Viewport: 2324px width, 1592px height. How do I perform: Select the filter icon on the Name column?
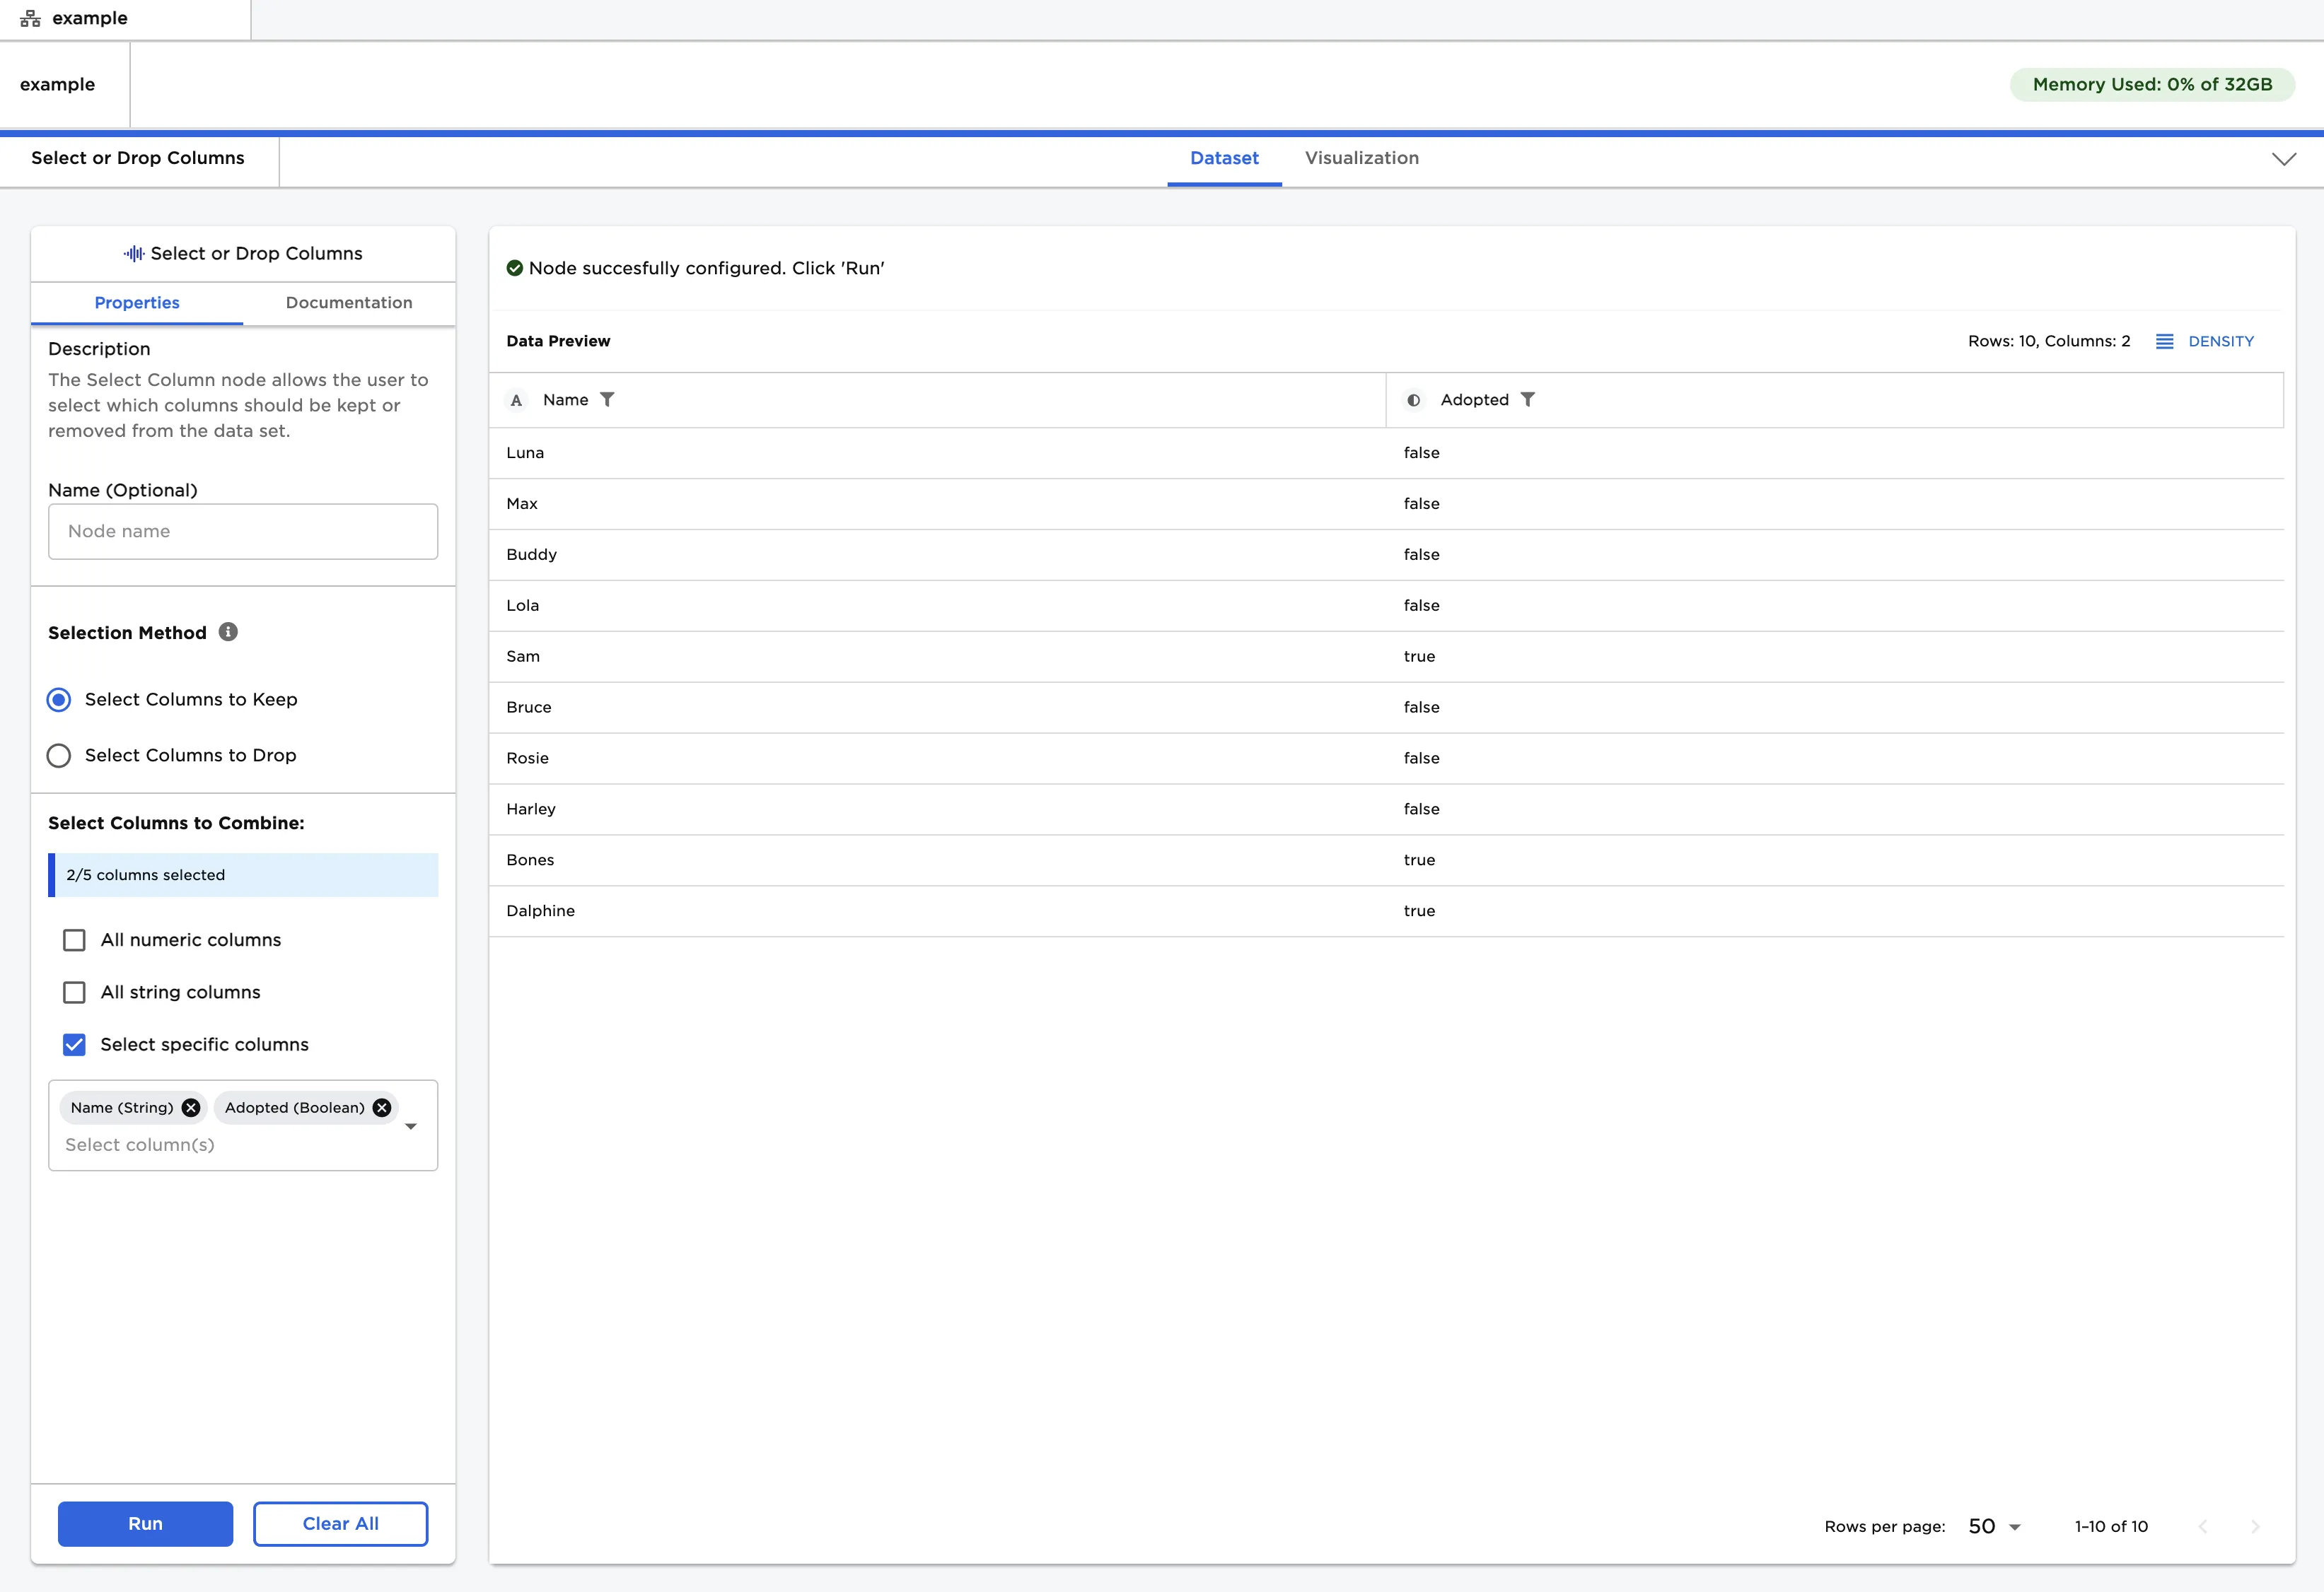pyautogui.click(x=609, y=399)
